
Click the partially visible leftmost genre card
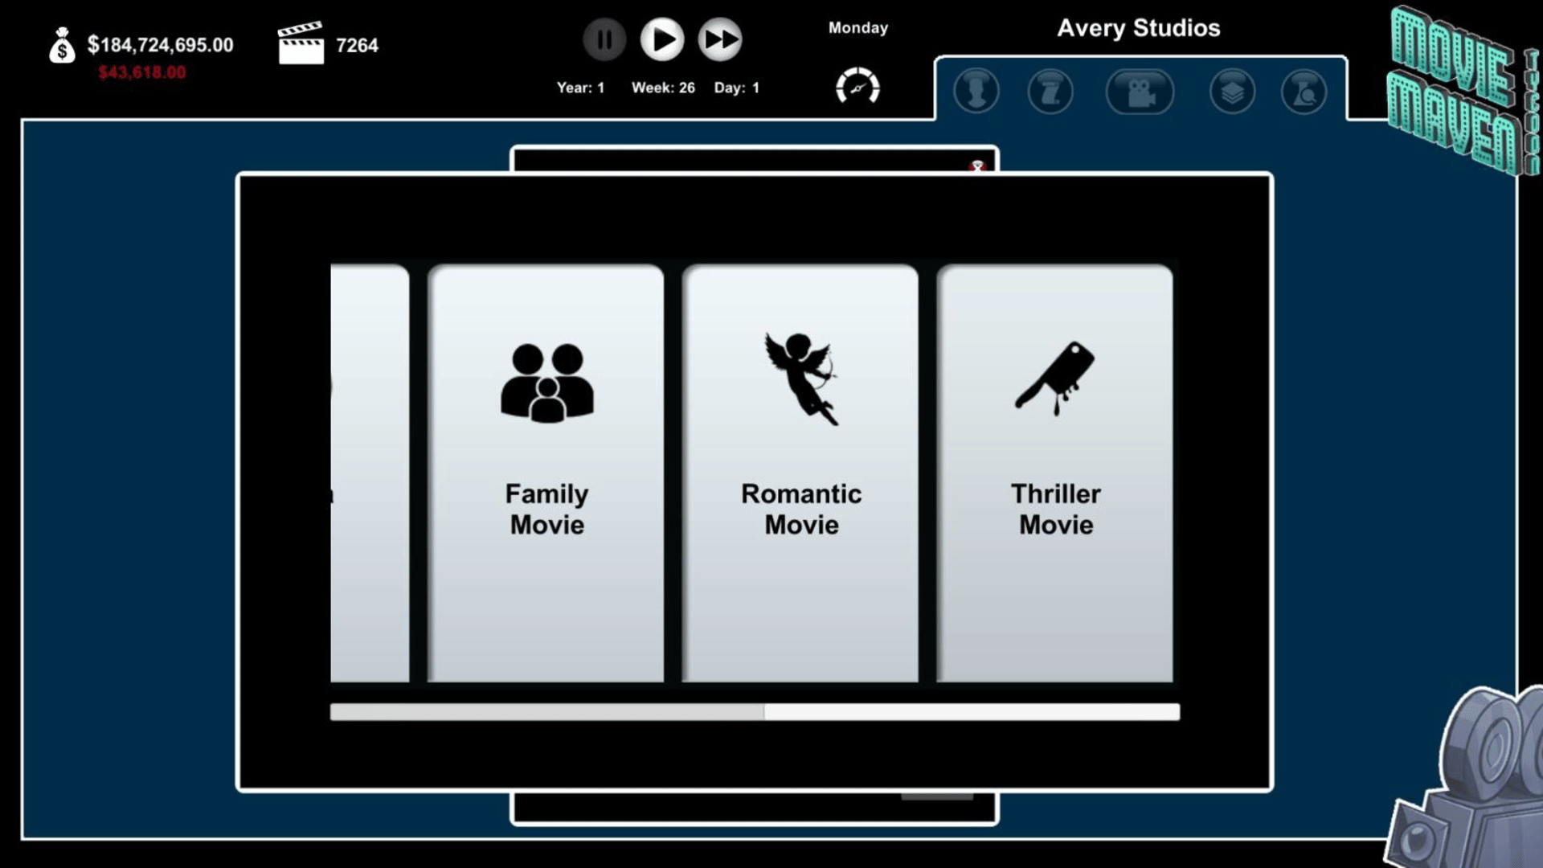click(x=370, y=473)
